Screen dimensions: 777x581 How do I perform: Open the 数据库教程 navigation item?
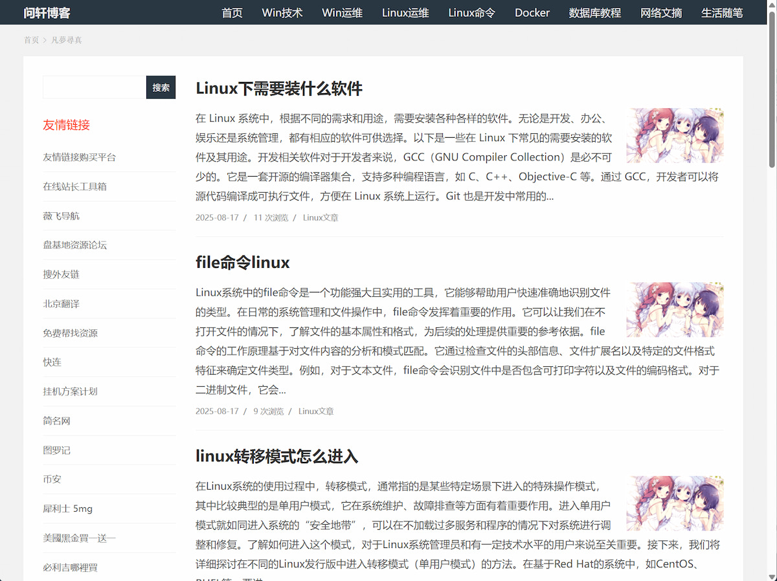[594, 12]
